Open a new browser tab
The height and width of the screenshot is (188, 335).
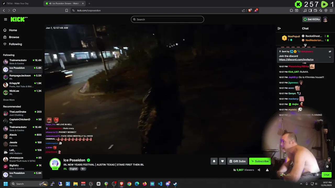tap(89, 3)
